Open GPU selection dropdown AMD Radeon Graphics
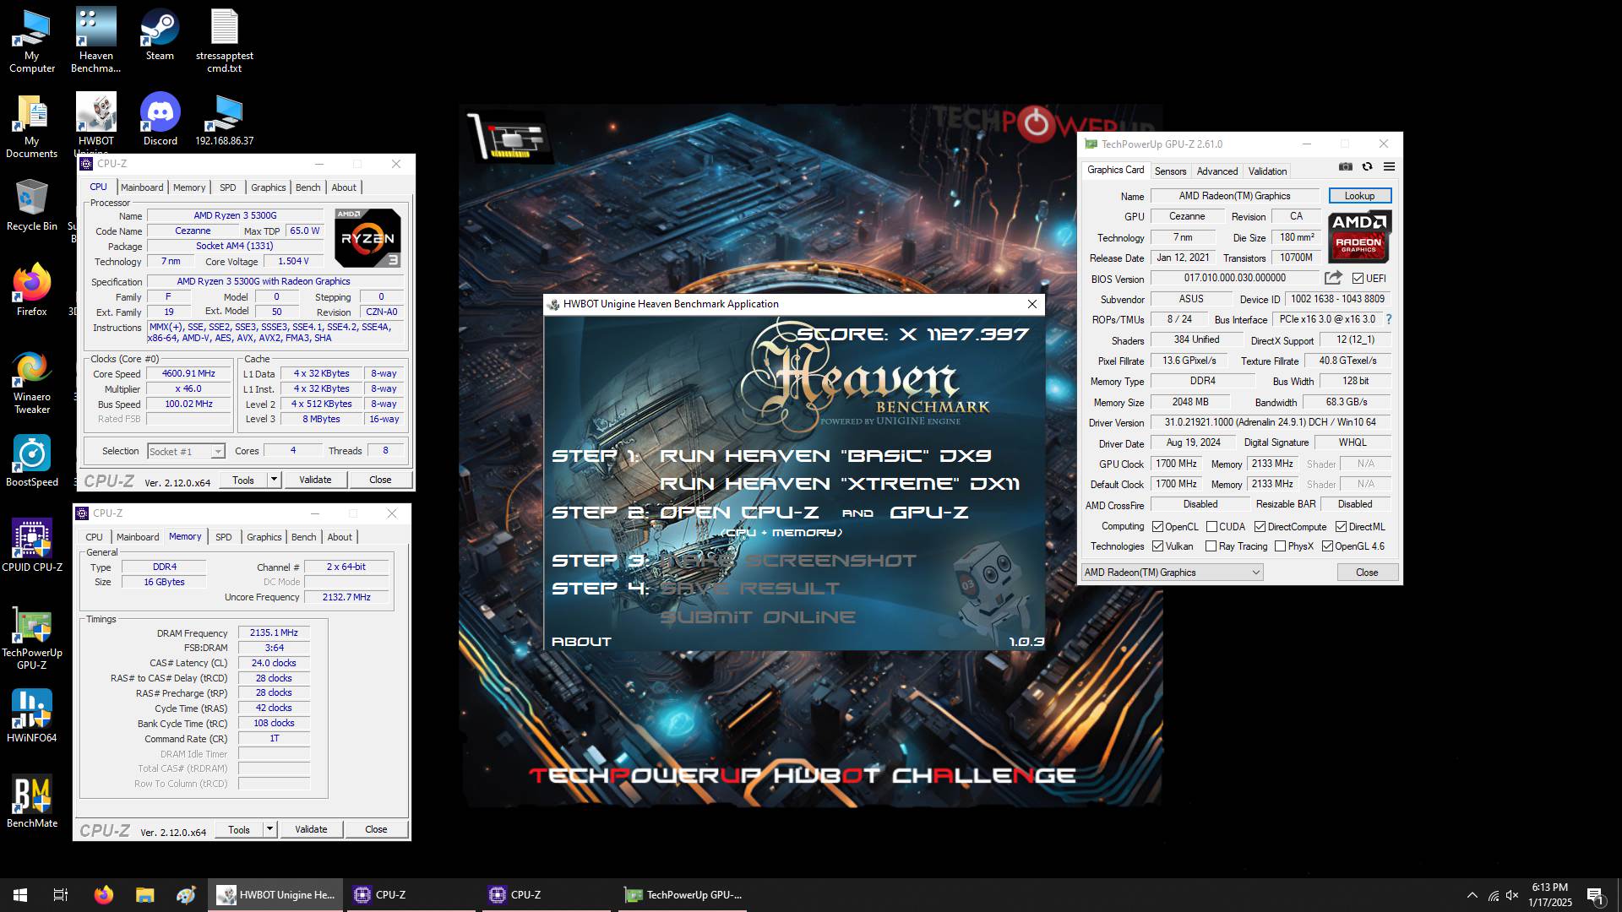Image resolution: width=1622 pixels, height=912 pixels. click(x=1172, y=573)
